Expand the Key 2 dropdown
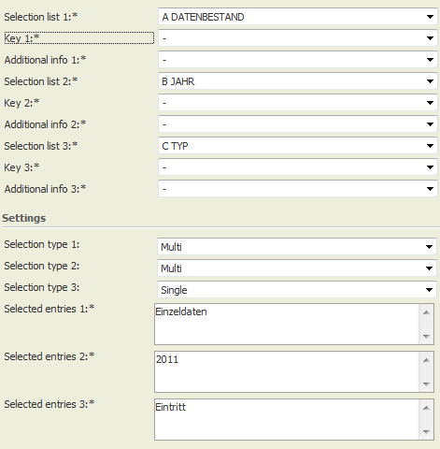 pyautogui.click(x=297, y=103)
